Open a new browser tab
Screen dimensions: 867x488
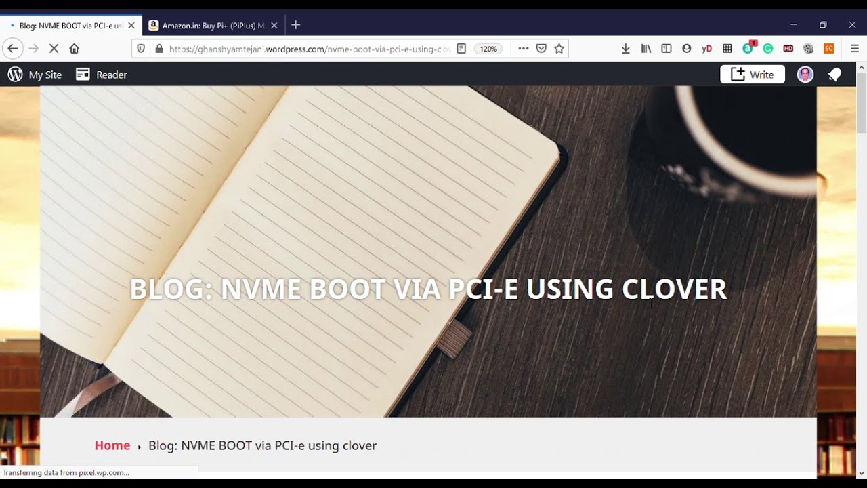[x=295, y=25]
